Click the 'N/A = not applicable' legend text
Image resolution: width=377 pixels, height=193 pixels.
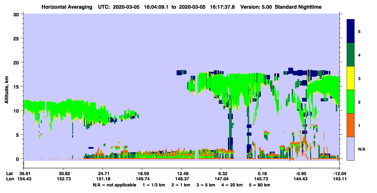[x=115, y=185]
